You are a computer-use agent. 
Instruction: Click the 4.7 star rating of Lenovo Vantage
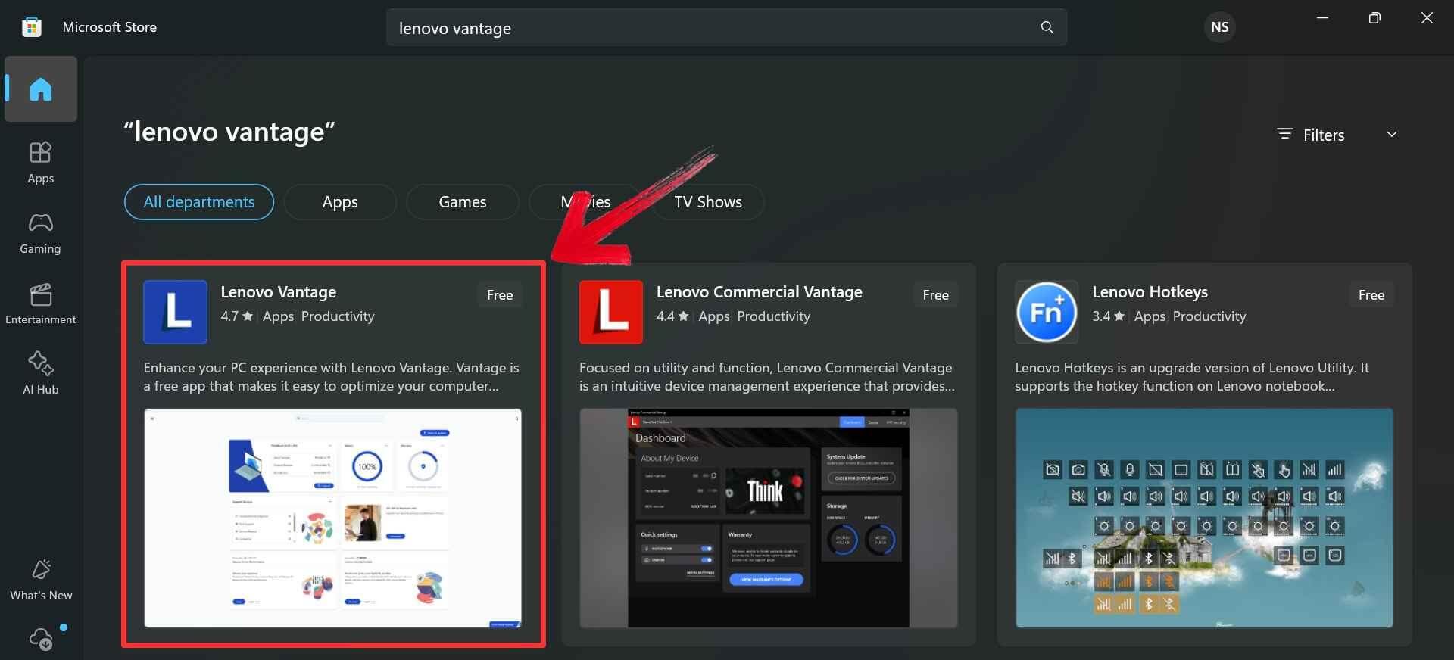click(x=236, y=316)
